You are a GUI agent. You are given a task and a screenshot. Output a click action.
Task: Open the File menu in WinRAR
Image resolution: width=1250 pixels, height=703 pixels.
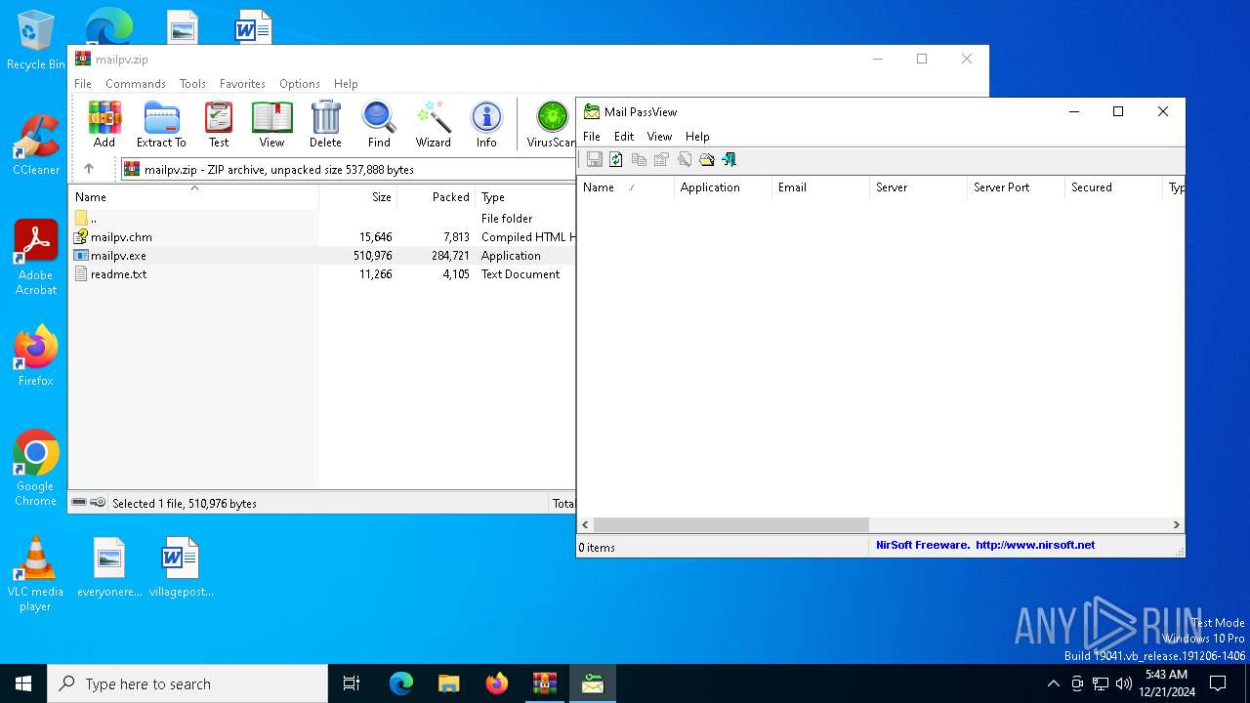click(x=83, y=84)
